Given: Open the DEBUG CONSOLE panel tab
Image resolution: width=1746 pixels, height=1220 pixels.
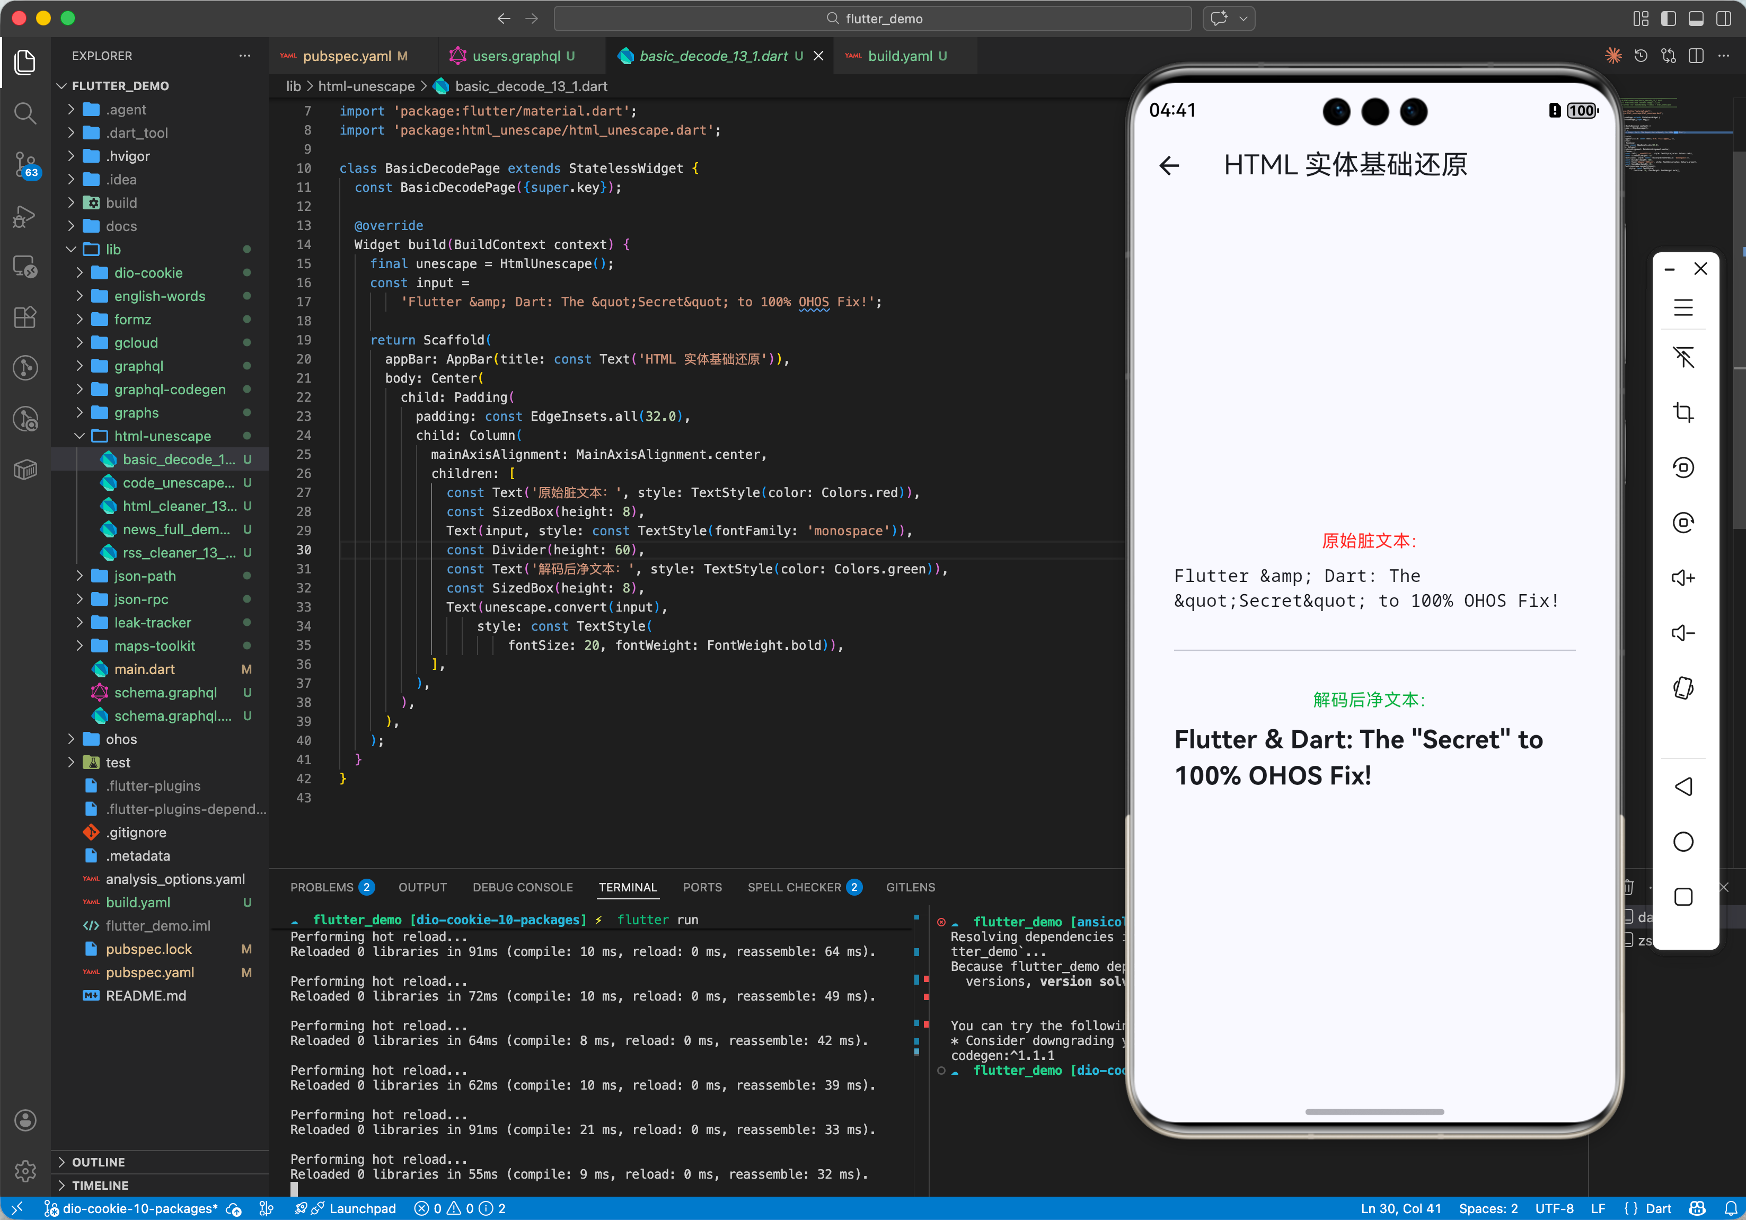Looking at the screenshot, I should tap(523, 887).
